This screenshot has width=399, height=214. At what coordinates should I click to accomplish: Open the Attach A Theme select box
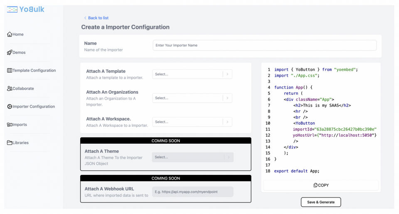(x=192, y=157)
